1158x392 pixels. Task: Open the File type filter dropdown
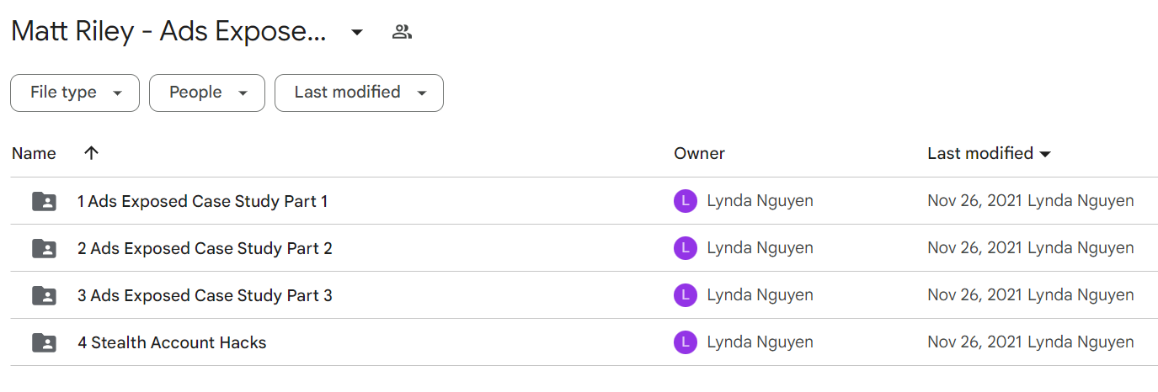(x=75, y=93)
